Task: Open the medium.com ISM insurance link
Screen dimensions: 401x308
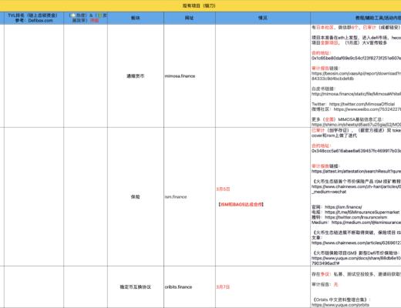Action: coord(366,223)
